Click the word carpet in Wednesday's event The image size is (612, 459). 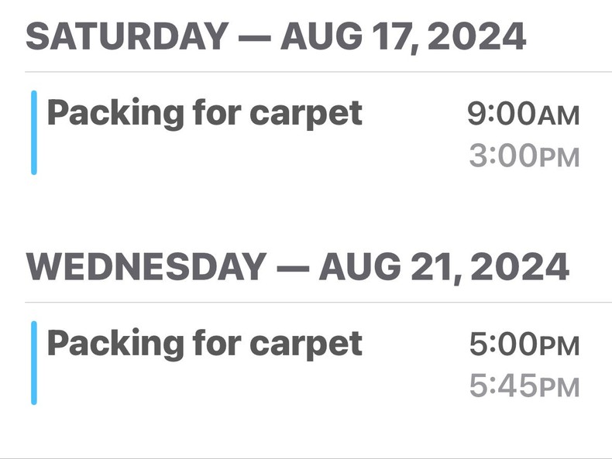[305, 343]
